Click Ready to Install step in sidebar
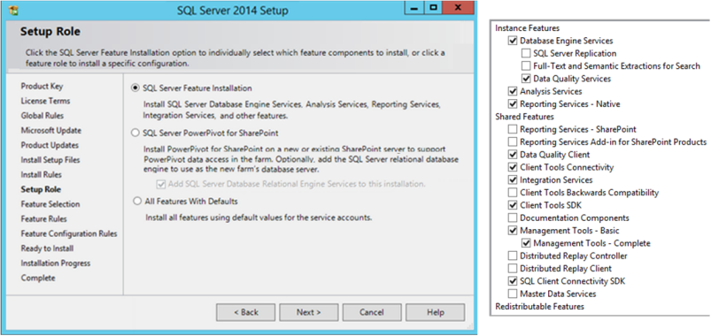 pyautogui.click(x=47, y=248)
